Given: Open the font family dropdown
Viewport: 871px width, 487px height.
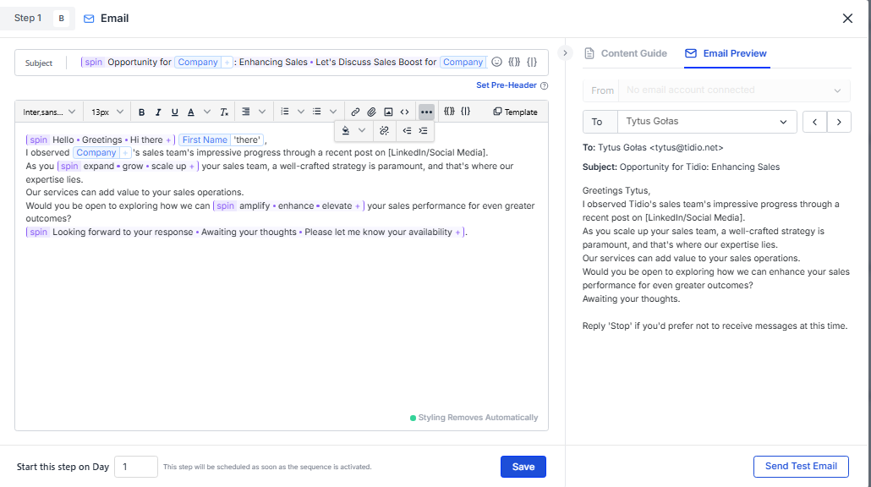Looking at the screenshot, I should 49,112.
